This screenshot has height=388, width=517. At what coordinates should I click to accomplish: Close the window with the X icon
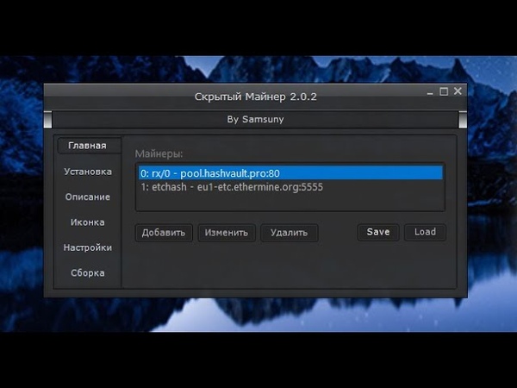[x=458, y=91]
